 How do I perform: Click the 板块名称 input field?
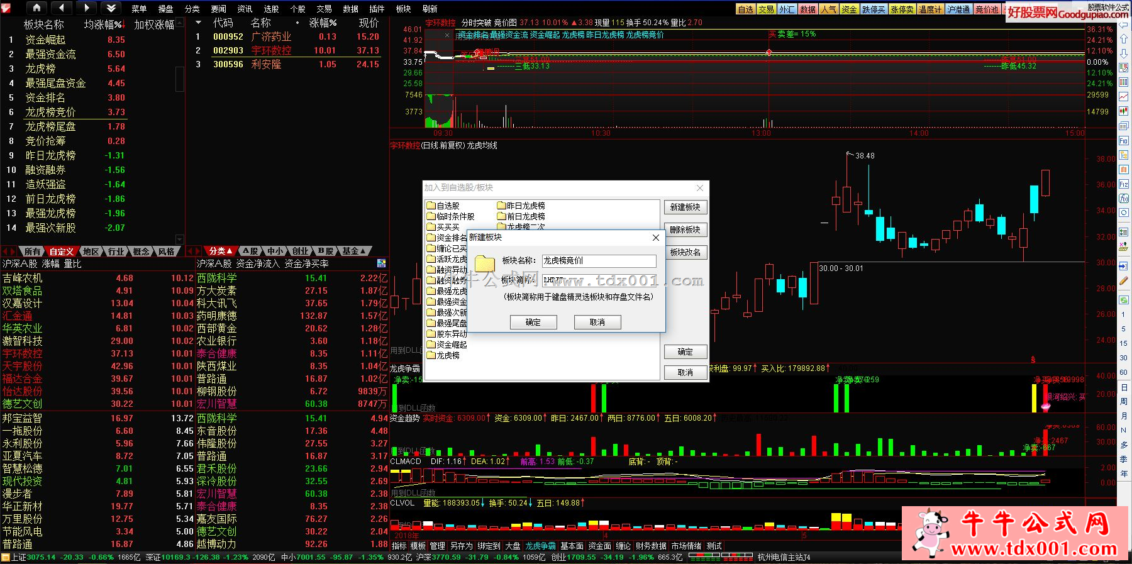pyautogui.click(x=598, y=260)
